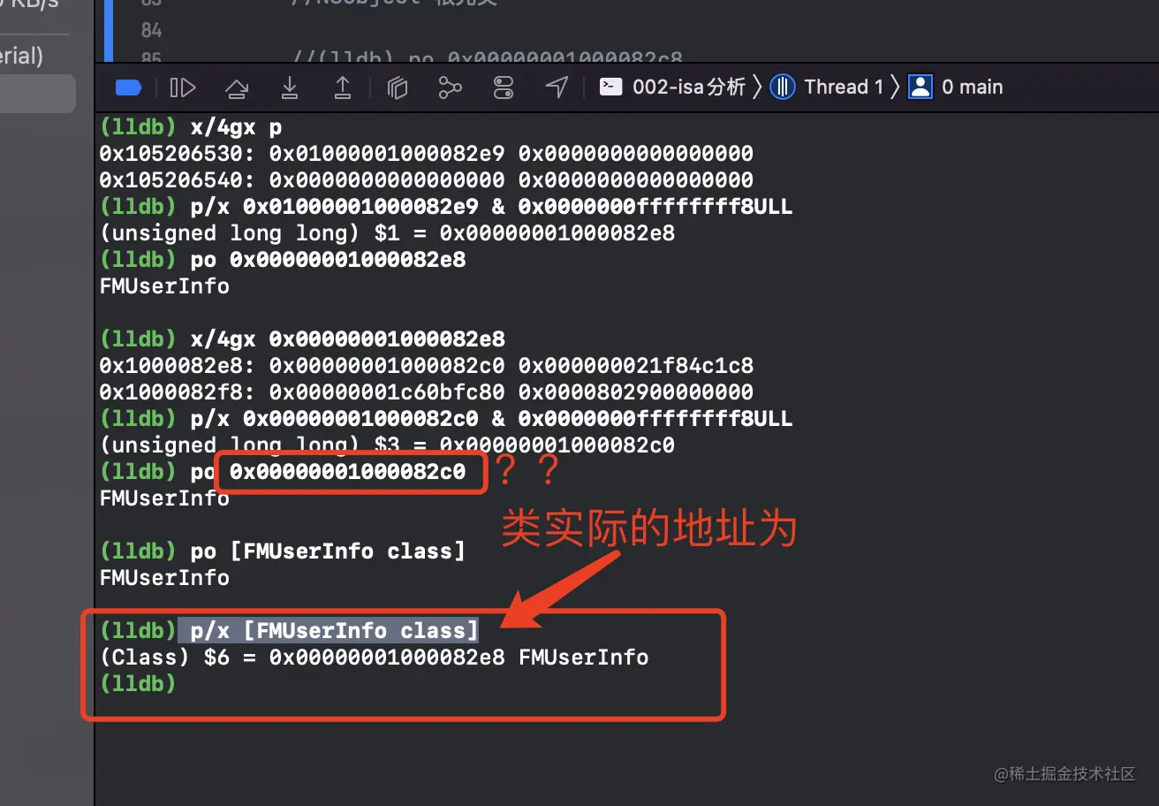
Task: Open the environment overrides icon
Action: pyautogui.click(x=504, y=87)
